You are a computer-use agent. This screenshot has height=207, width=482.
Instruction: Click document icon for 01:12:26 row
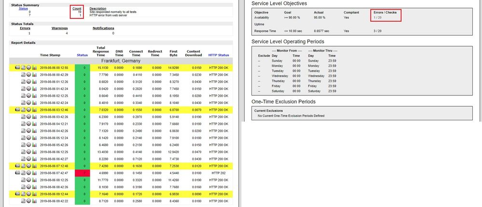(23, 82)
